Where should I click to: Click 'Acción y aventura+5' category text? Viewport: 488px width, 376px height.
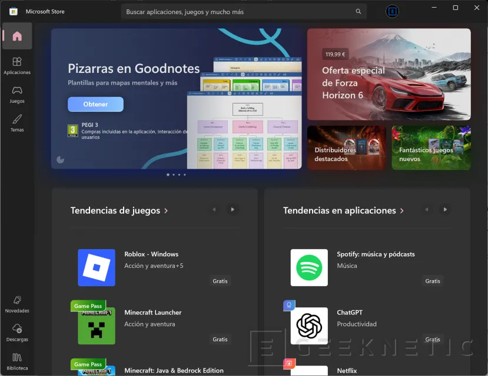click(154, 266)
